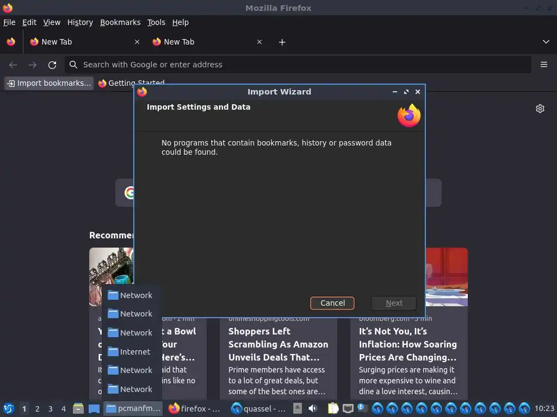Screen dimensions: 557x417
Task: Open Getting Started bookmark
Action: click(x=132, y=83)
